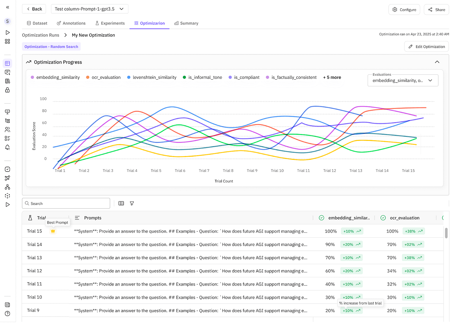Open the Test column-Prompt-1-gpt3.5 dropdown
This screenshot has height=328, width=453.
click(90, 9)
